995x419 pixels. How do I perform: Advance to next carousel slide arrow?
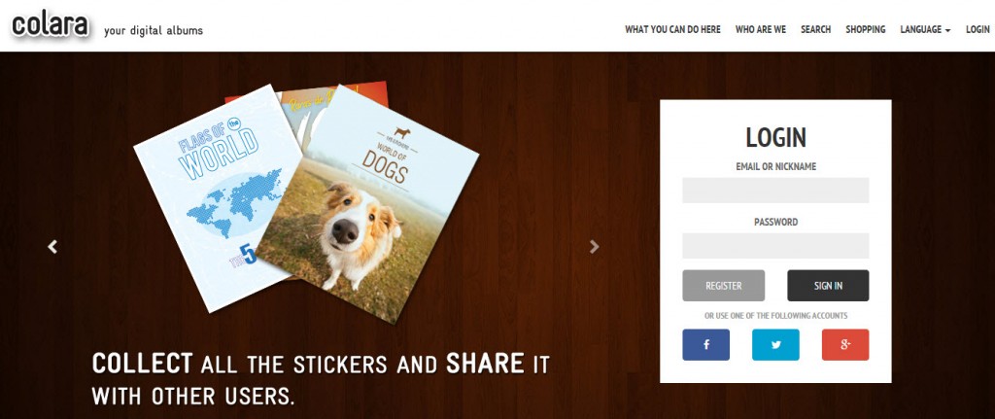(595, 247)
